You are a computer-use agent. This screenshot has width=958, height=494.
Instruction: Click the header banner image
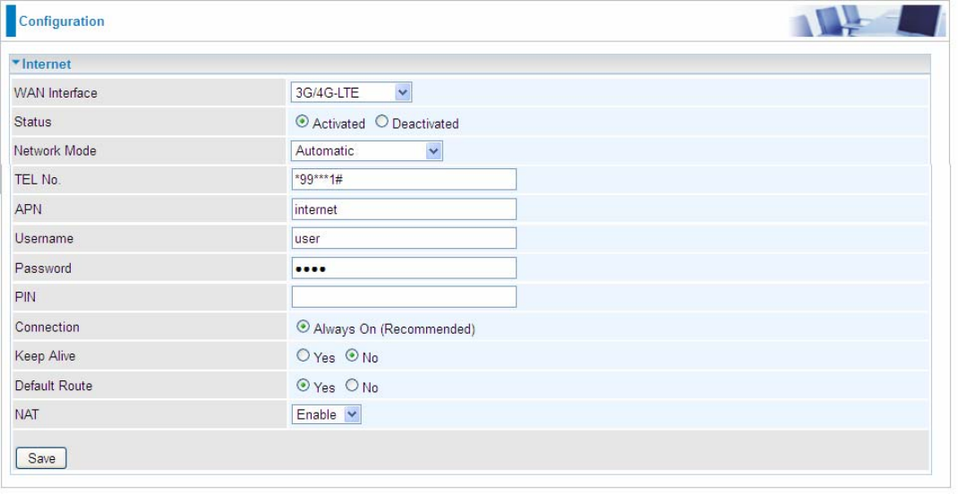(x=868, y=21)
